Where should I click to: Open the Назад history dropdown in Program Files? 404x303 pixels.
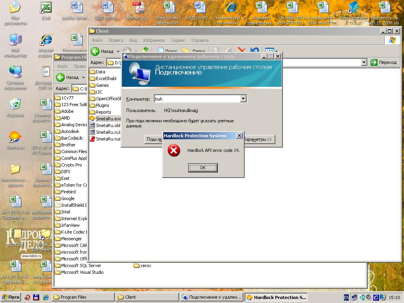(x=83, y=78)
